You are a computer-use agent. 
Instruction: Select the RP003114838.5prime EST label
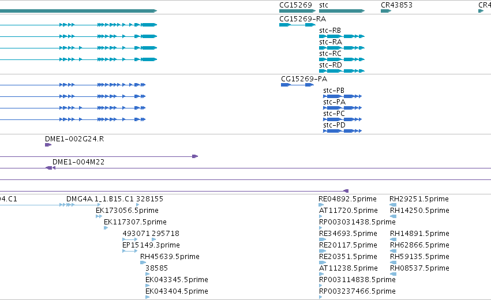pyautogui.click(x=357, y=280)
